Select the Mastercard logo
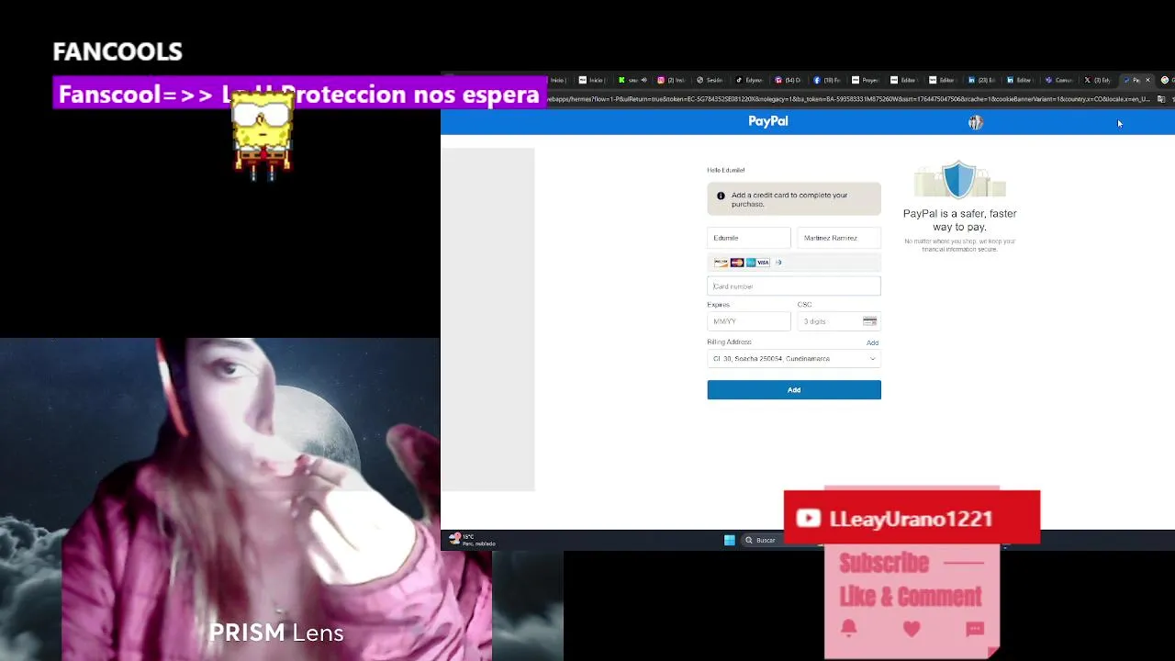This screenshot has width=1175, height=661. pos(736,263)
